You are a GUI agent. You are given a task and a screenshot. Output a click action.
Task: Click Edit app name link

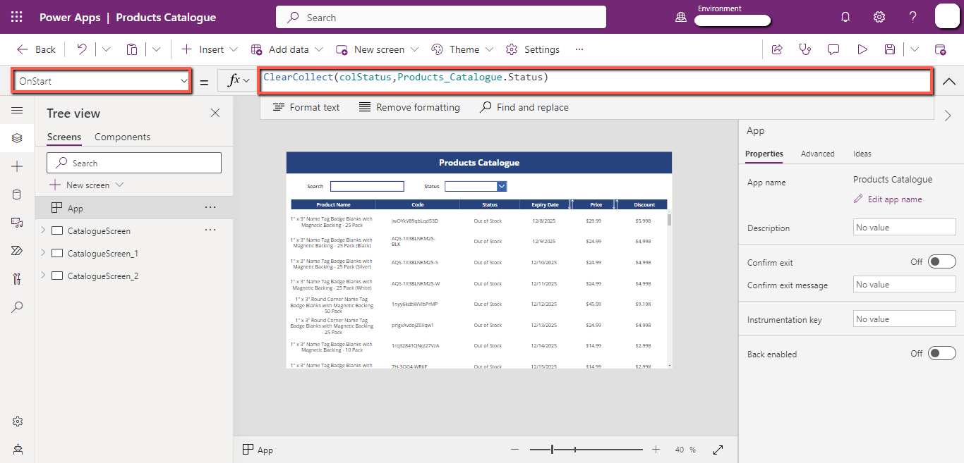coord(888,199)
